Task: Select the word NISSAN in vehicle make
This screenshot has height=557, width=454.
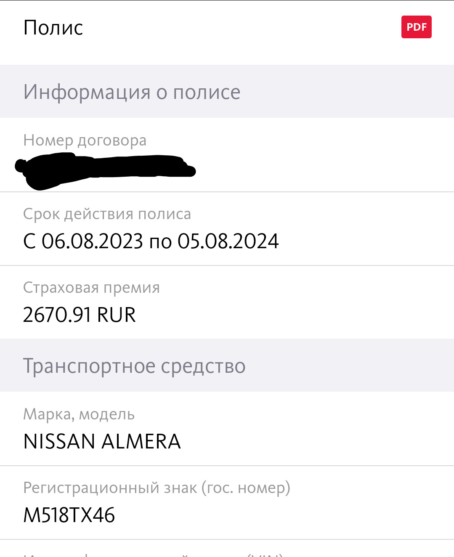Action: [59, 441]
